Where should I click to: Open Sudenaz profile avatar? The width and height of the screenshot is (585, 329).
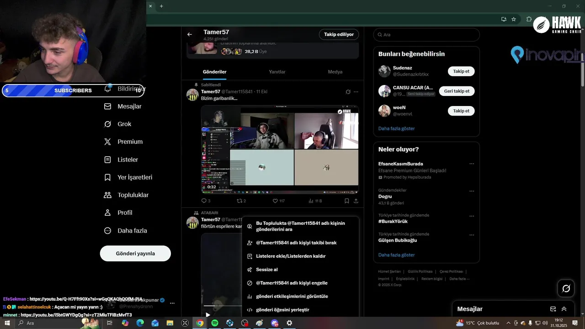[x=384, y=71]
